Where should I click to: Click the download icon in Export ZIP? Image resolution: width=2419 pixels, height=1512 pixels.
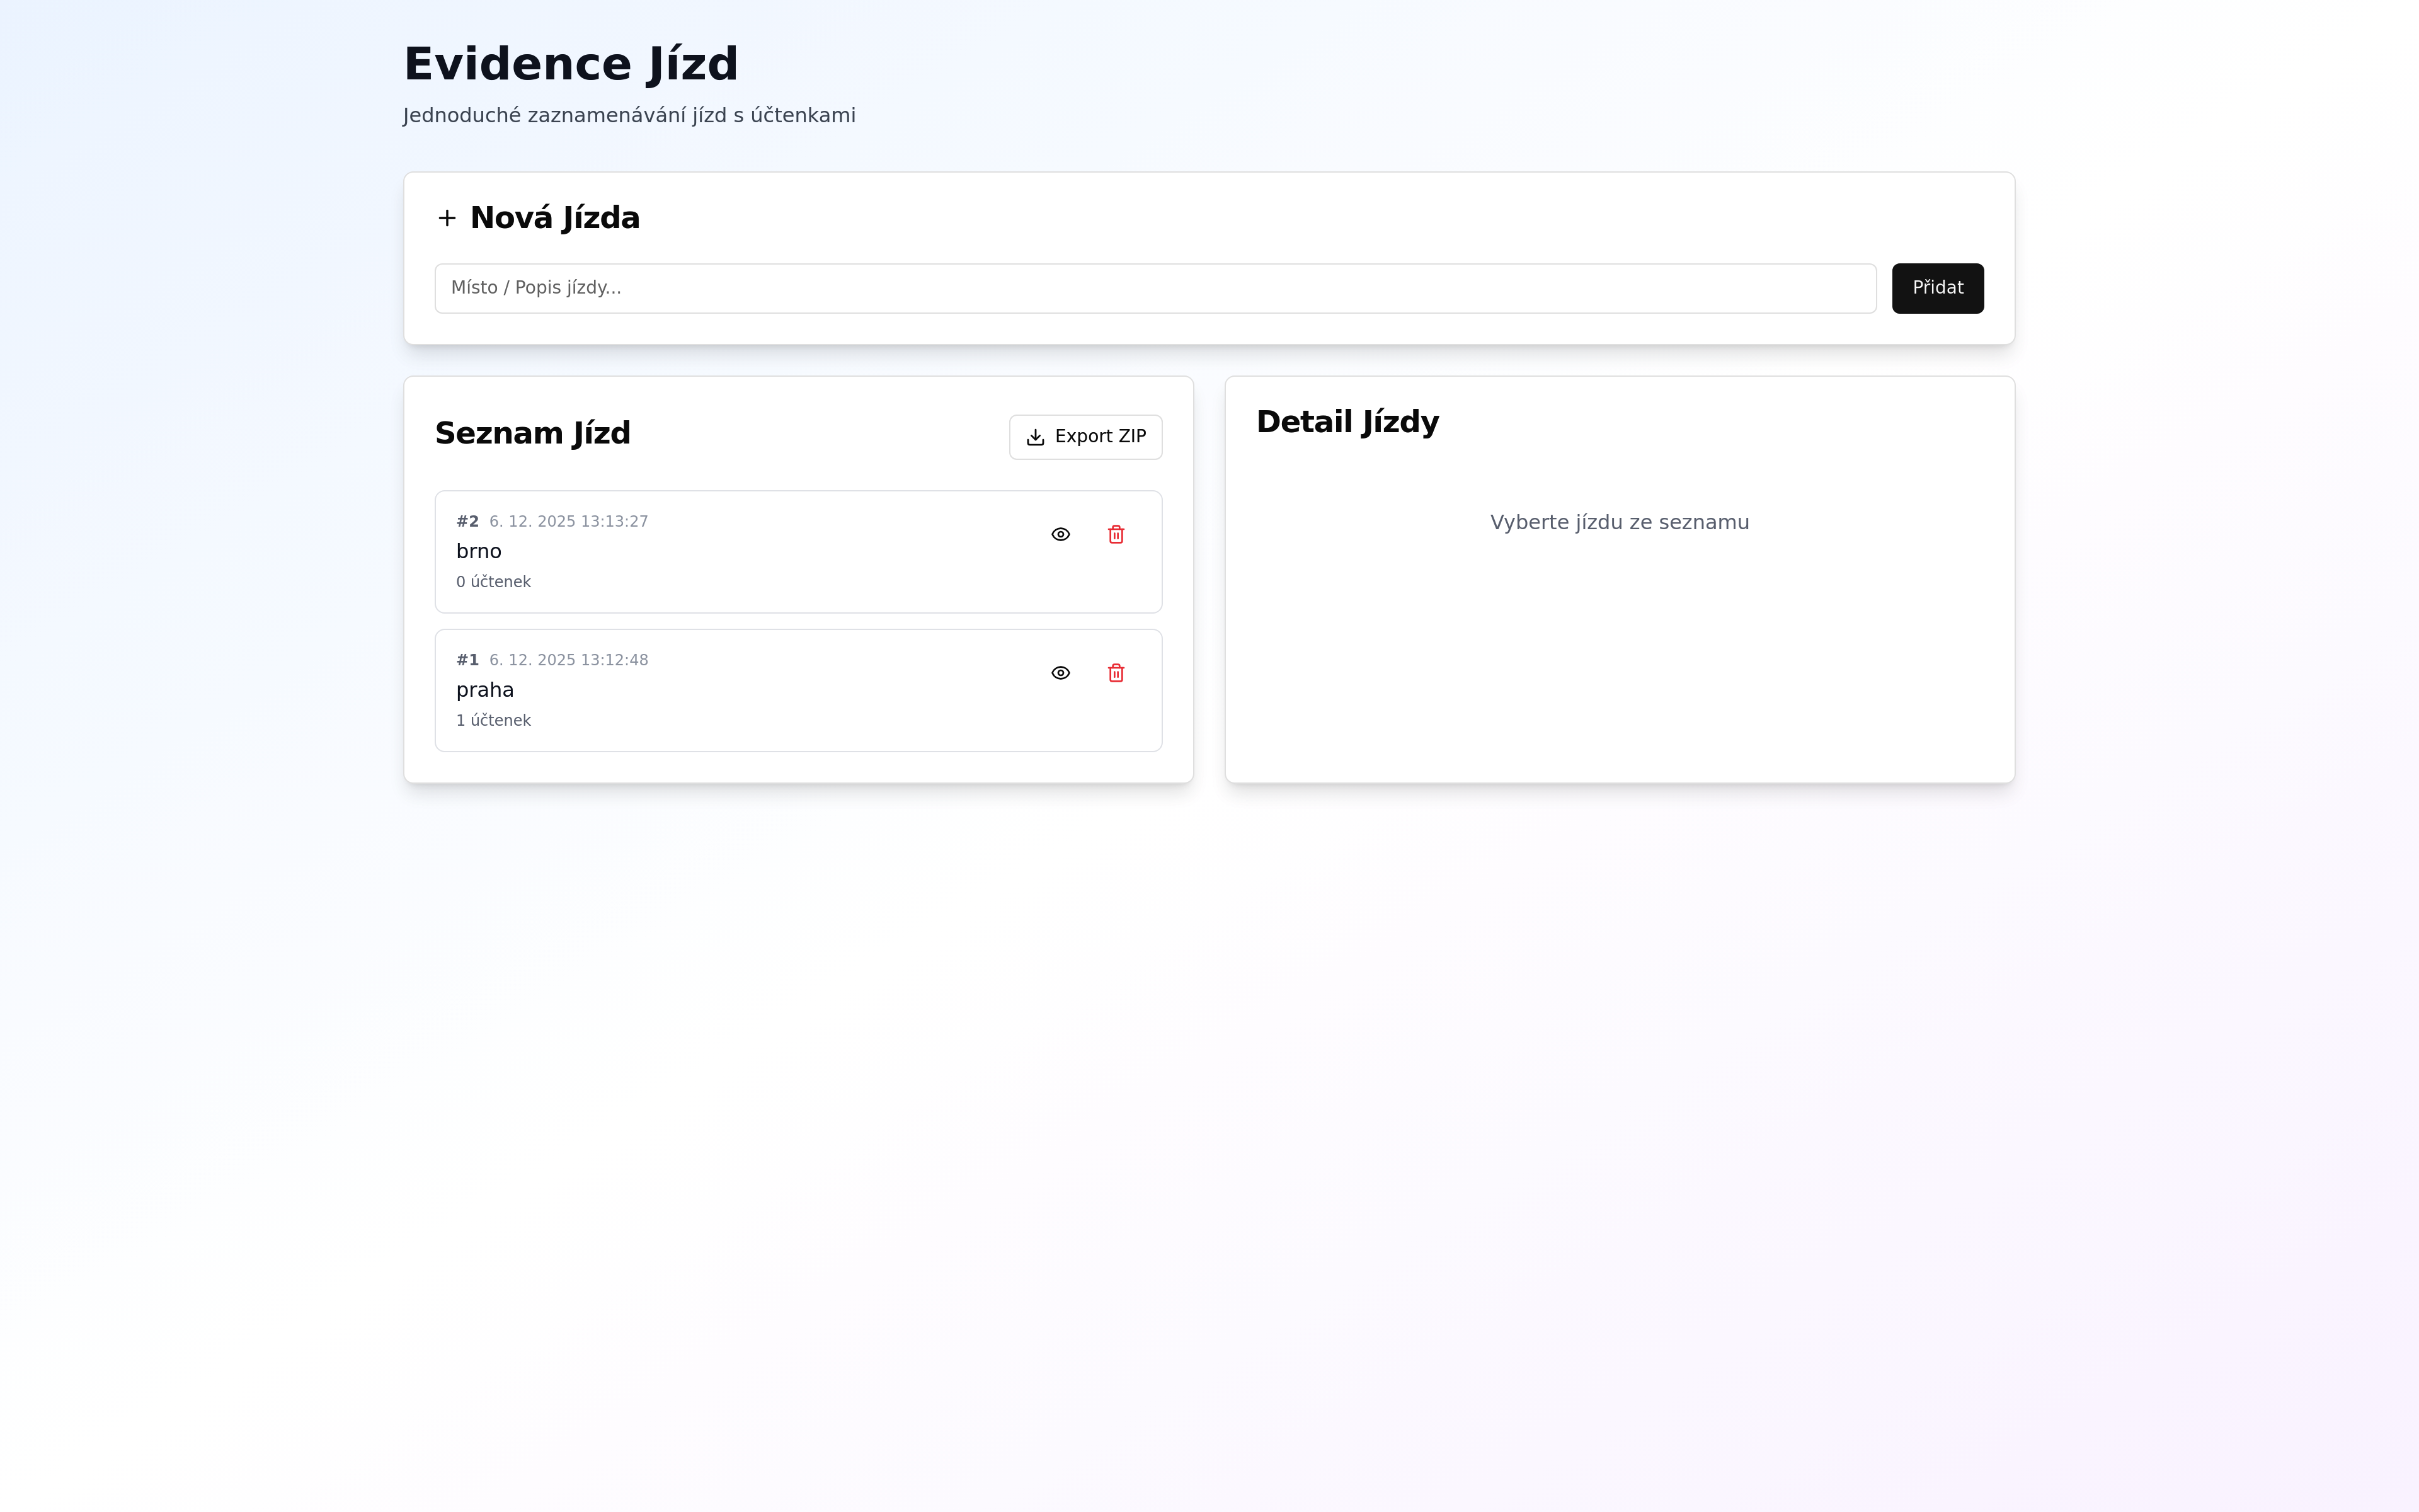pos(1036,437)
